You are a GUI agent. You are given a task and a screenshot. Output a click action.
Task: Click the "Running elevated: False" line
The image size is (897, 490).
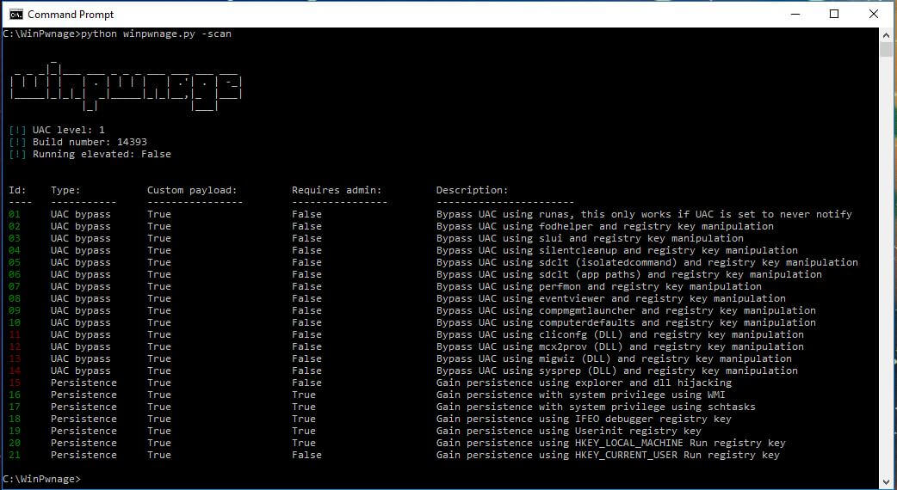[x=102, y=155]
